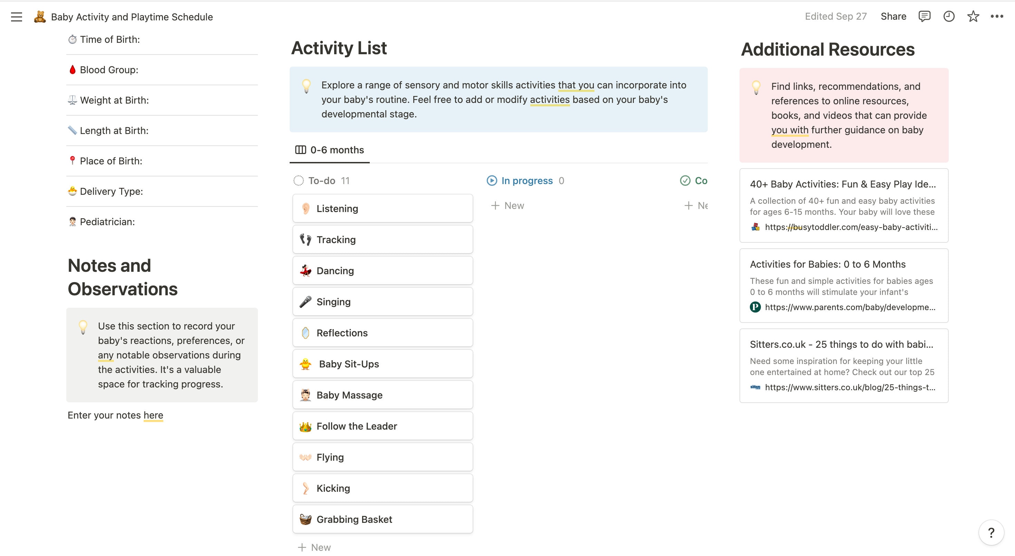Viewport: 1015px width, 556px height.
Task: Open help with the question mark icon
Action: [x=992, y=533]
